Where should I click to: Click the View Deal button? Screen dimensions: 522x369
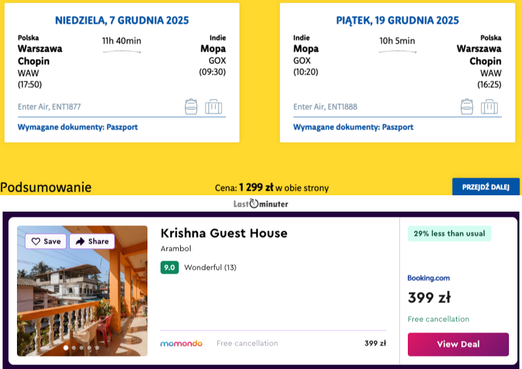pyautogui.click(x=458, y=344)
